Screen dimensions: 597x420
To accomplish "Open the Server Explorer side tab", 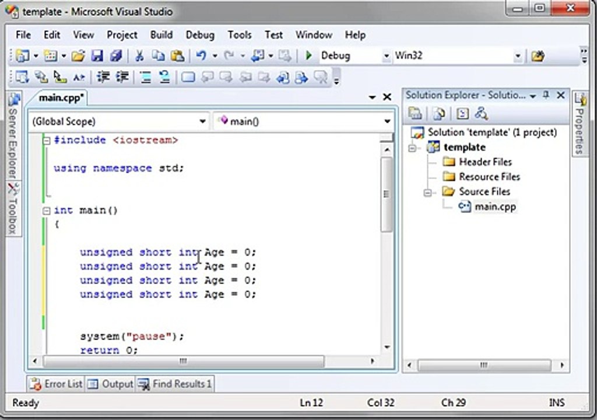I will [13, 136].
